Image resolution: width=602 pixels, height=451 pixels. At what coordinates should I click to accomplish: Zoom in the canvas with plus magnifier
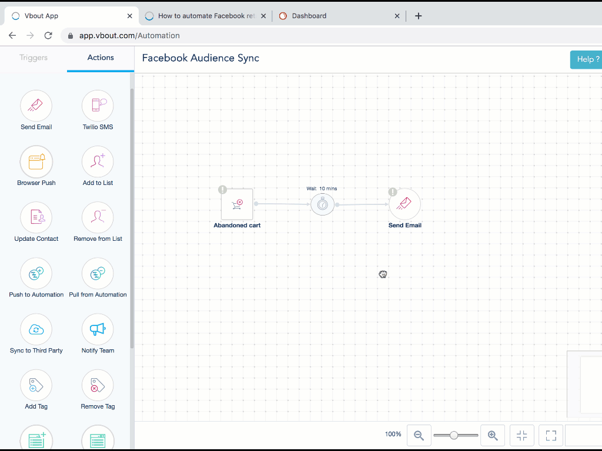tap(493, 435)
